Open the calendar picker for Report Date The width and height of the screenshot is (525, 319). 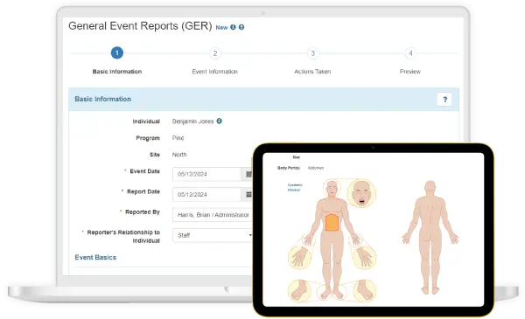[248, 195]
